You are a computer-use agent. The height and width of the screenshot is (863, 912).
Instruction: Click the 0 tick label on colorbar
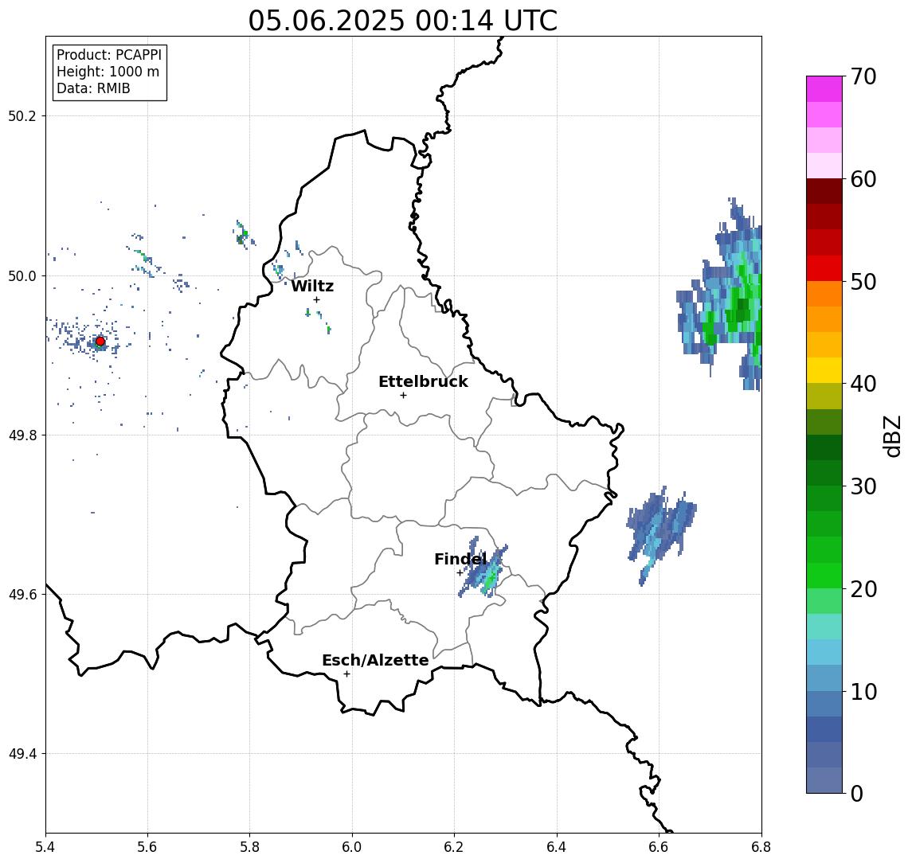click(857, 793)
